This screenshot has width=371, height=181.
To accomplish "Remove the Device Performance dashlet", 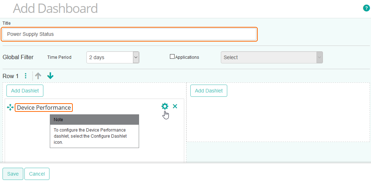I will click(175, 106).
